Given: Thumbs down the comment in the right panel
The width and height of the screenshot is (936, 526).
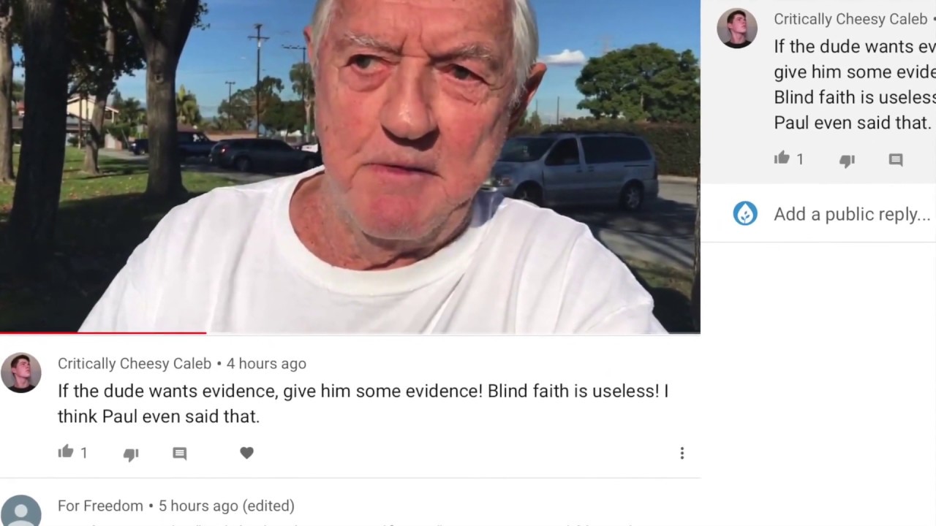Looking at the screenshot, I should (847, 160).
